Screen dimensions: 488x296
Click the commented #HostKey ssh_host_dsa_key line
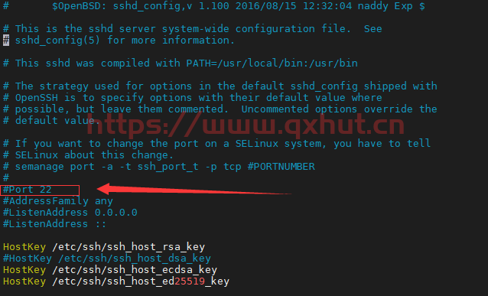pyautogui.click(x=107, y=259)
